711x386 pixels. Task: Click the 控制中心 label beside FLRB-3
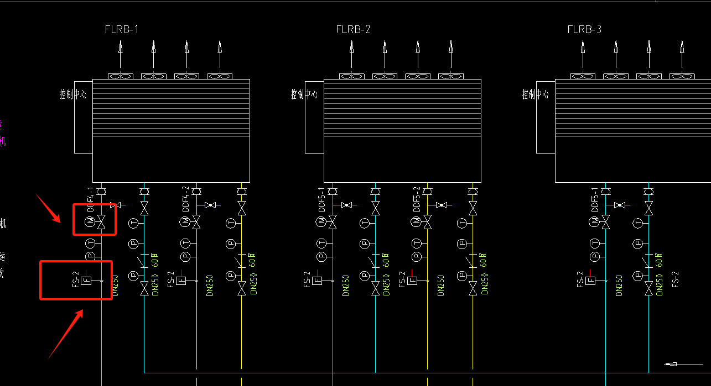535,94
